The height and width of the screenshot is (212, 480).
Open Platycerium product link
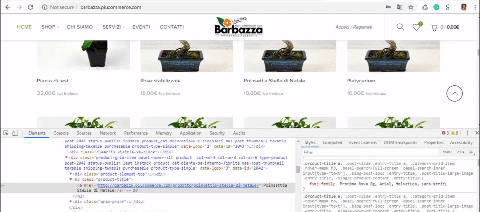coord(361,81)
